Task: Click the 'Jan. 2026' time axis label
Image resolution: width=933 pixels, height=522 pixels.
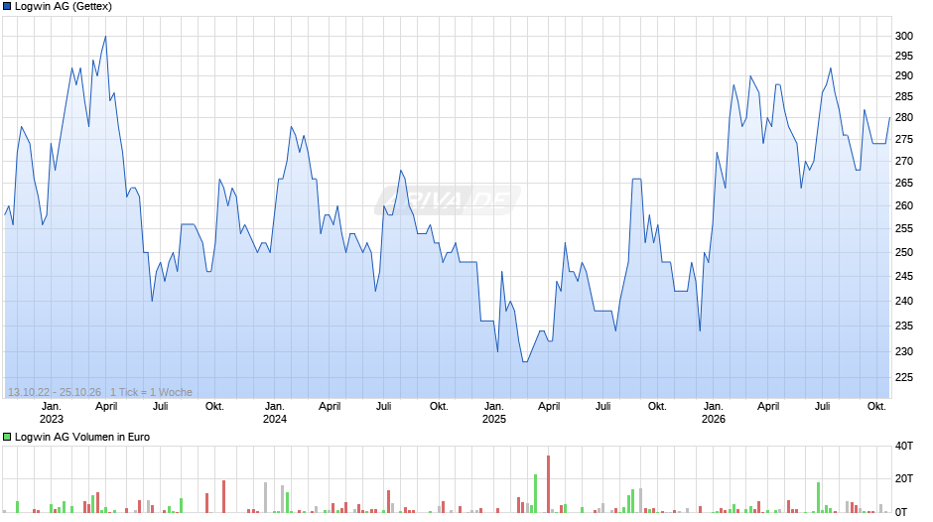Action: [714, 413]
